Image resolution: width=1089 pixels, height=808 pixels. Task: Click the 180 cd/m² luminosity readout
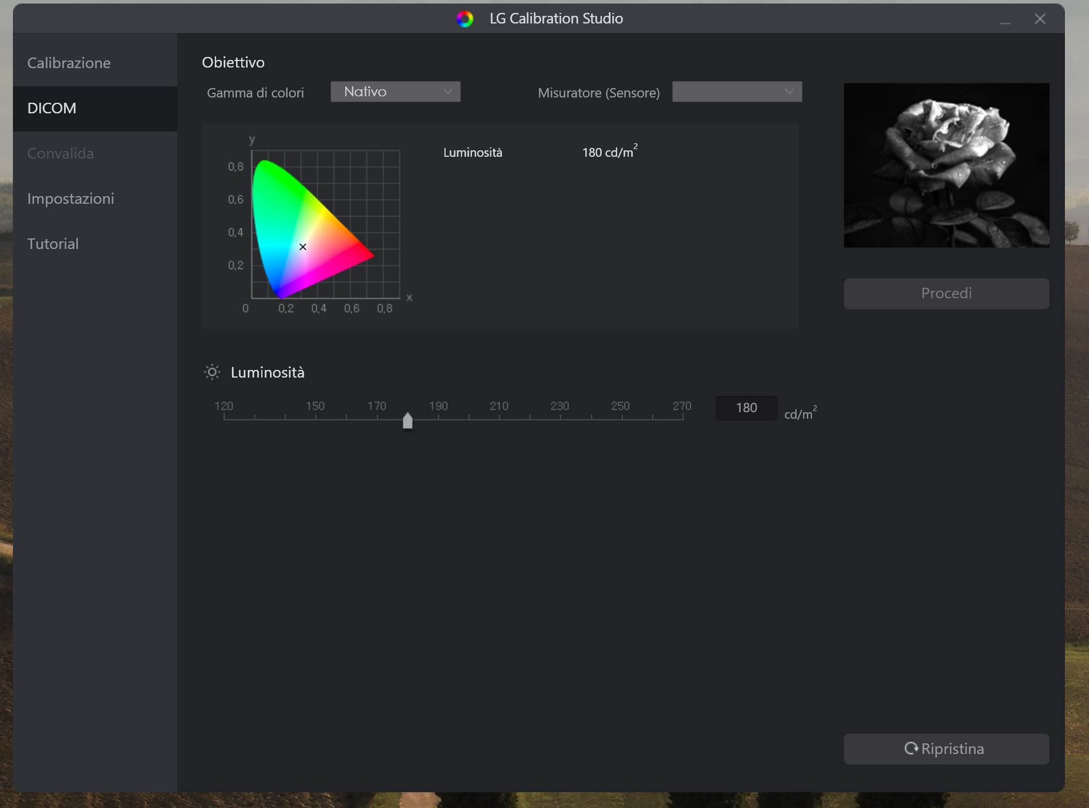[610, 151]
